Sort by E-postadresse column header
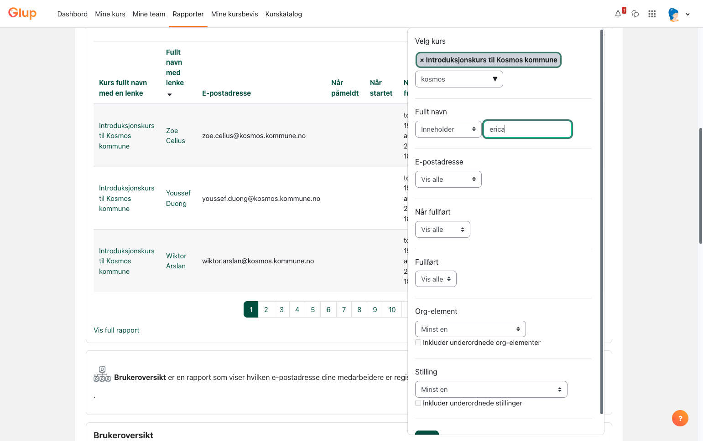Viewport: 703px width, 441px height. tap(226, 93)
